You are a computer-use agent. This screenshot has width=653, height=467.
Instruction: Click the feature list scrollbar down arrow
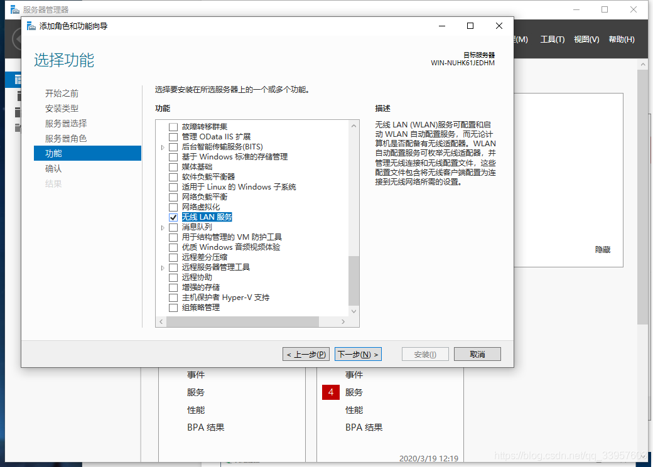click(353, 310)
